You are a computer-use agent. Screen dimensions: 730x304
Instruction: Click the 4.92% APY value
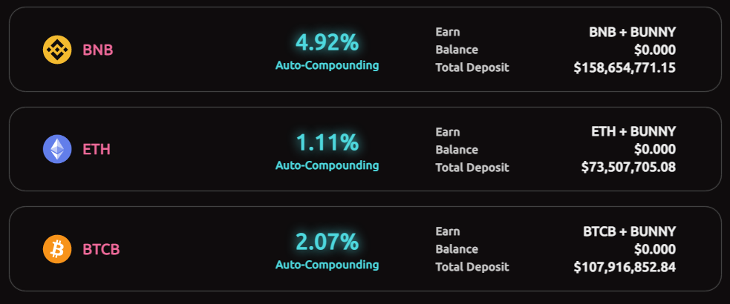(327, 42)
